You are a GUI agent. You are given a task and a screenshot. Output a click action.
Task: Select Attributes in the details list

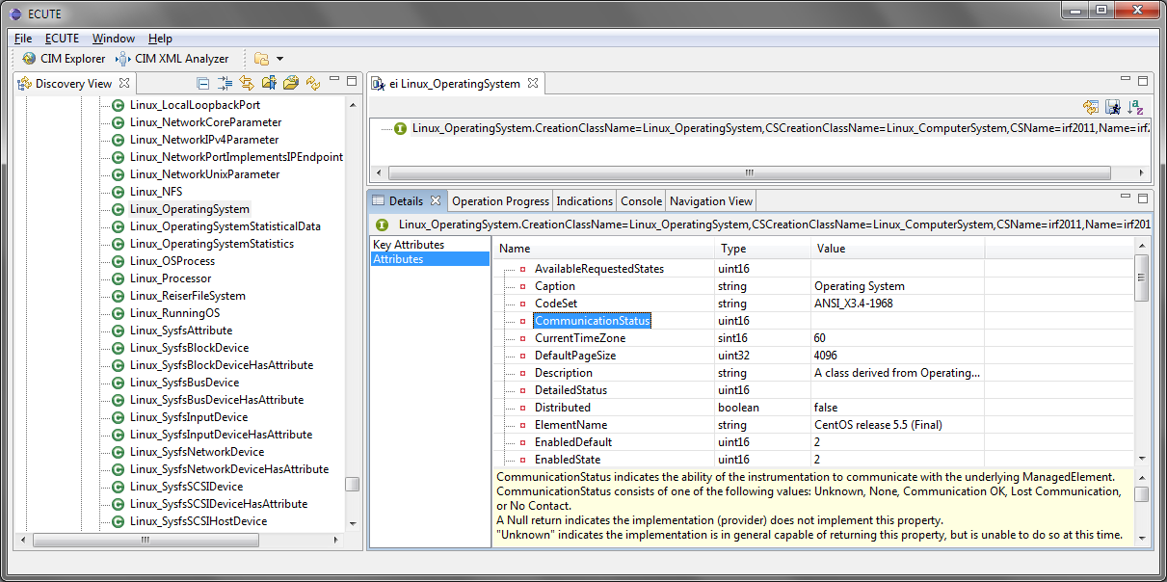point(430,259)
